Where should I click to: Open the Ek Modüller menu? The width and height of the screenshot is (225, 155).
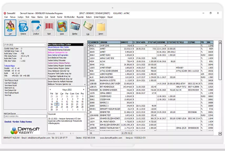[x=70, y=17]
